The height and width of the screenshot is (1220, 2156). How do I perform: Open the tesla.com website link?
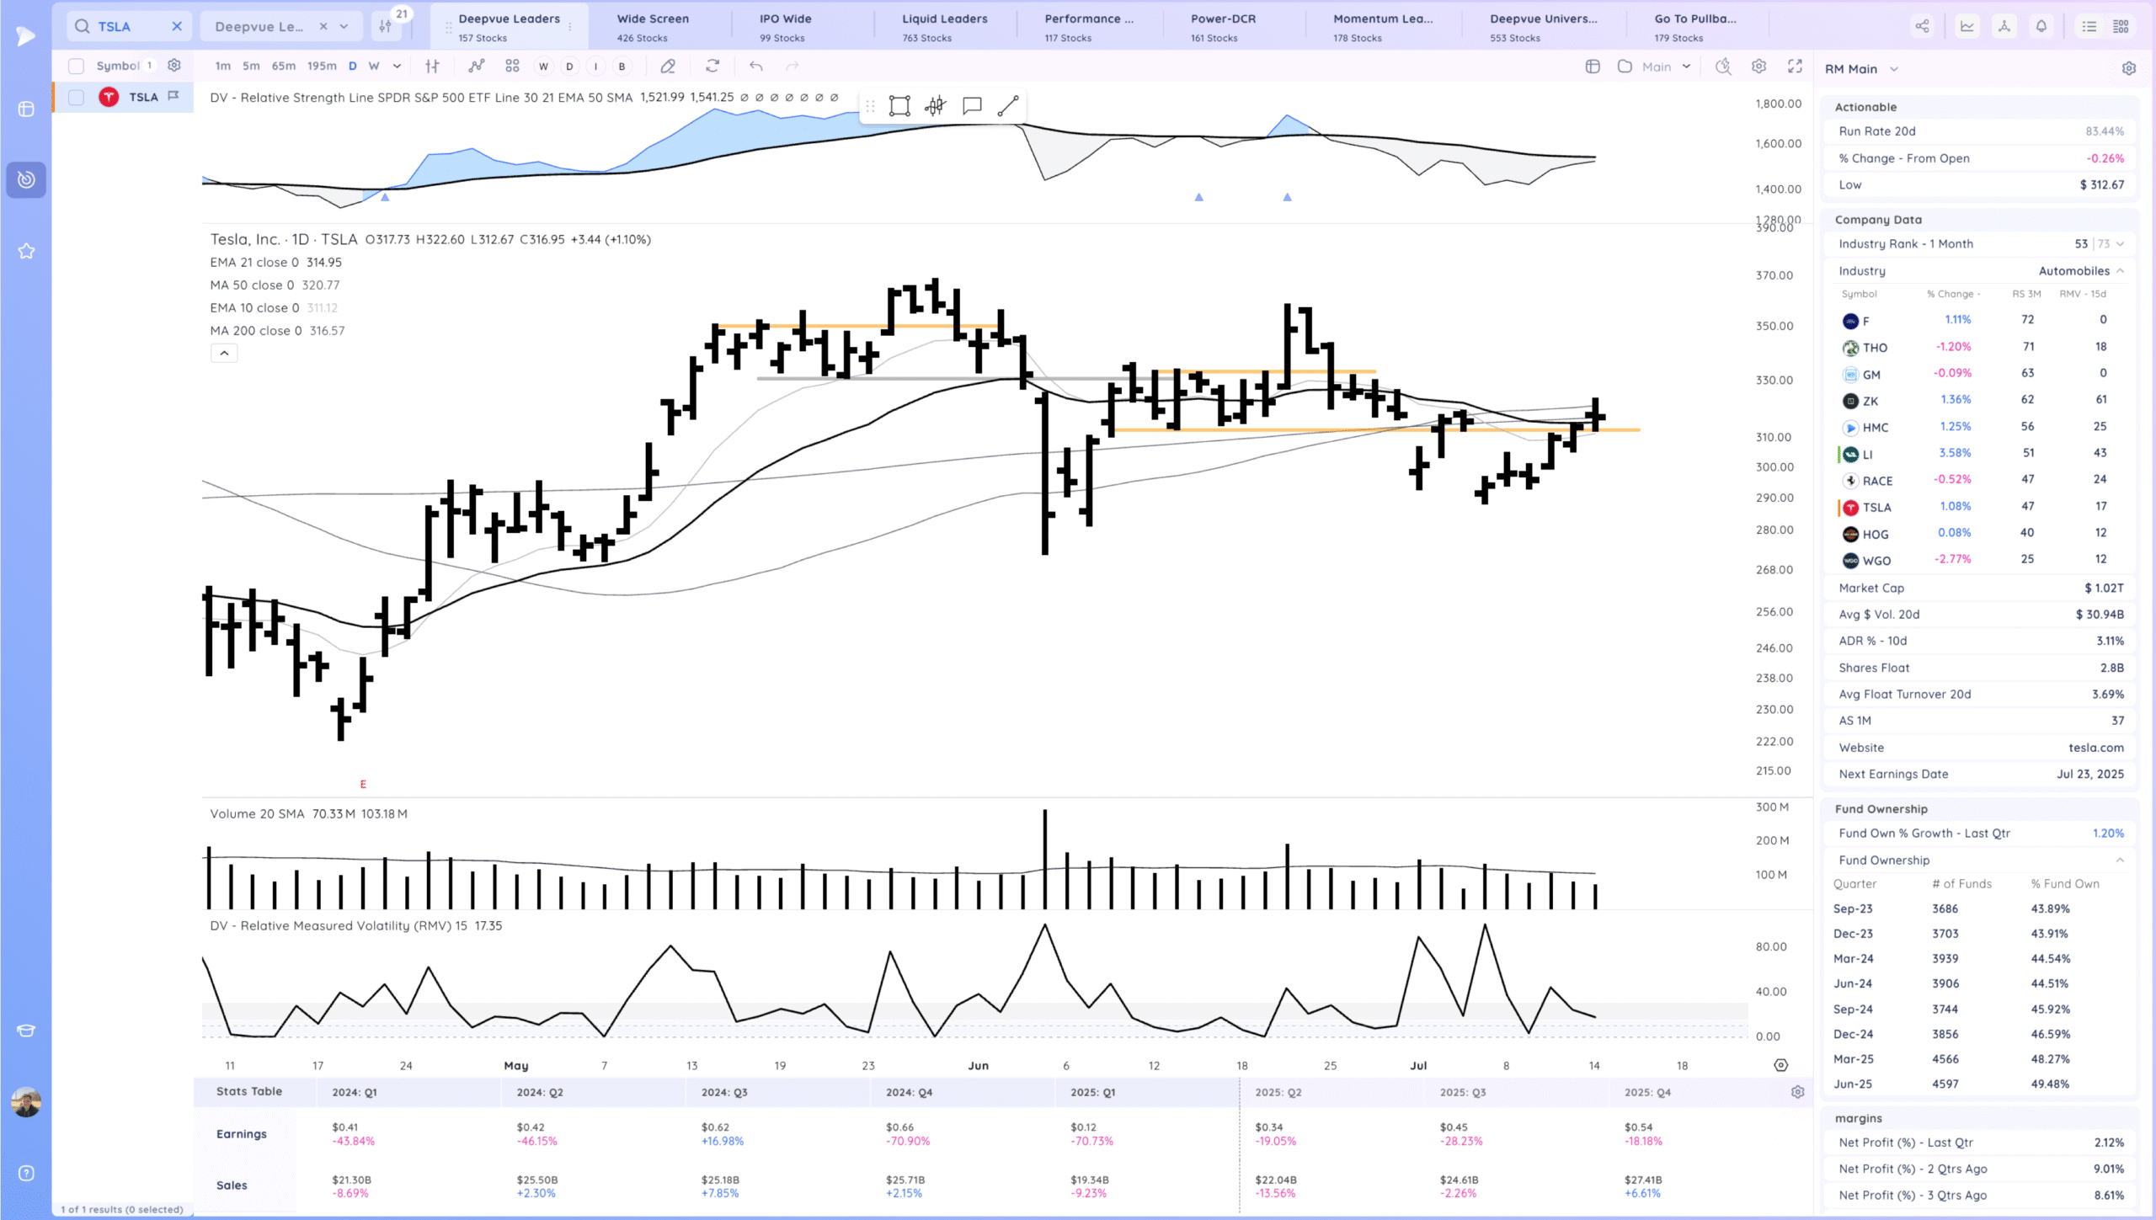click(x=2095, y=748)
